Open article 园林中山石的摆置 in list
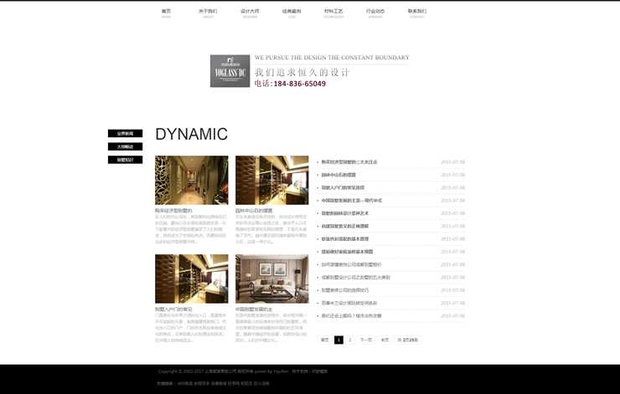620x394 pixels. point(338,175)
